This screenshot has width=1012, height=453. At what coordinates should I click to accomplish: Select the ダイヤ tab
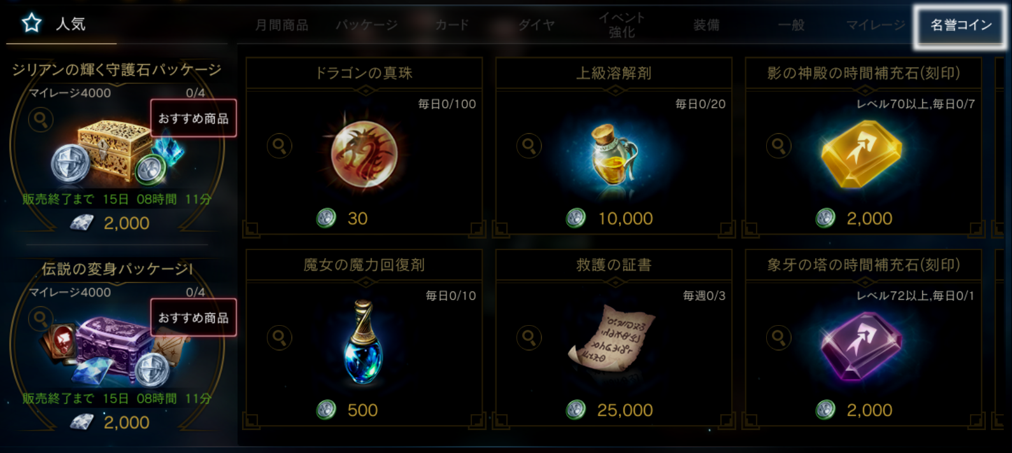tap(536, 25)
